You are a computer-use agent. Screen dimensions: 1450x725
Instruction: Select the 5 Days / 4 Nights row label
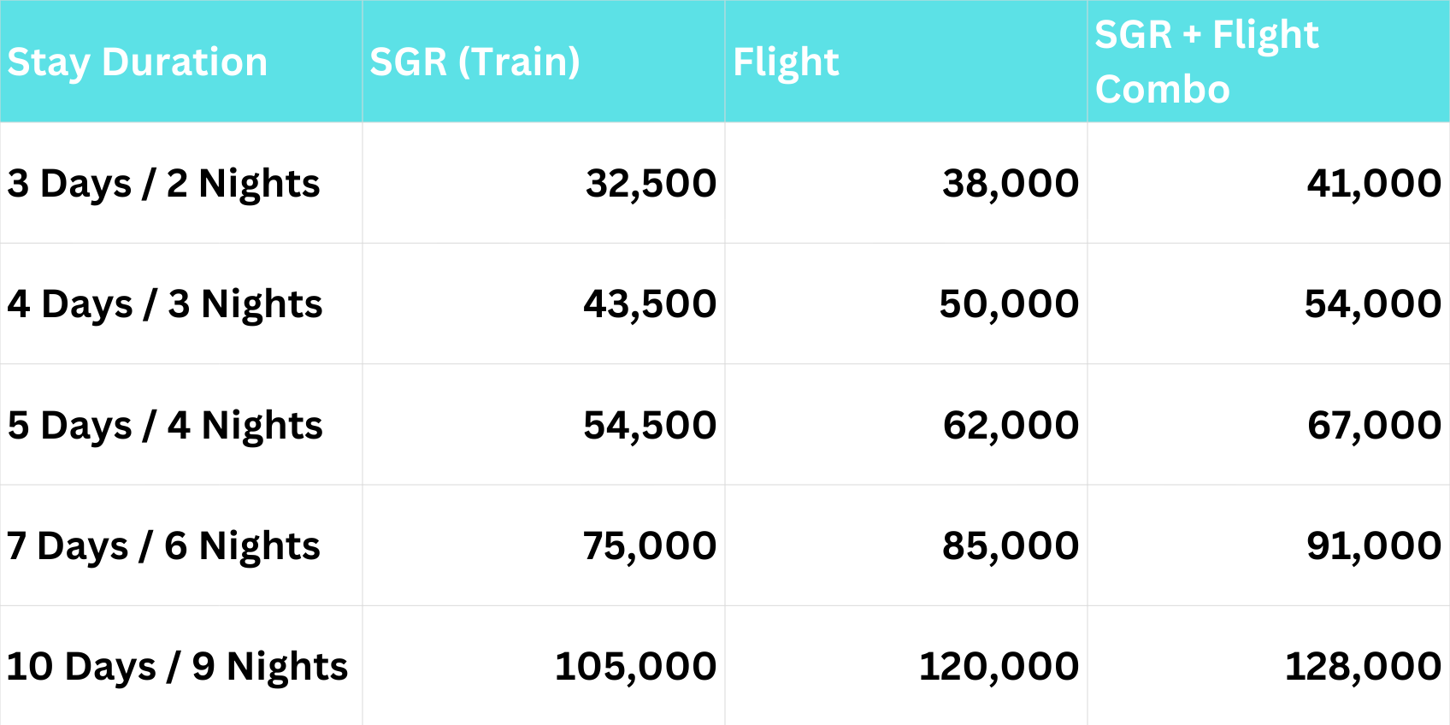click(165, 426)
